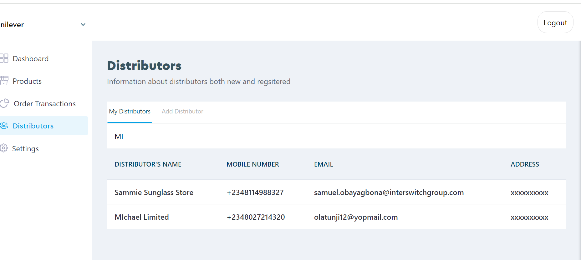The image size is (581, 260).
Task: Open the Dashboard menu item
Action: tap(31, 59)
